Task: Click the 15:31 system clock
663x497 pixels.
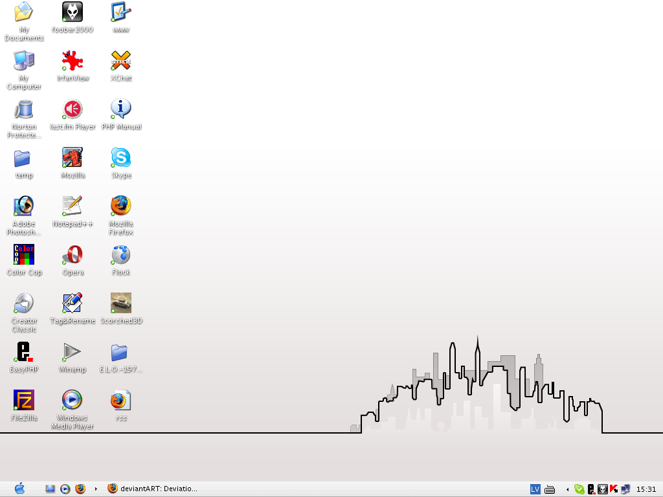Action: 646,489
